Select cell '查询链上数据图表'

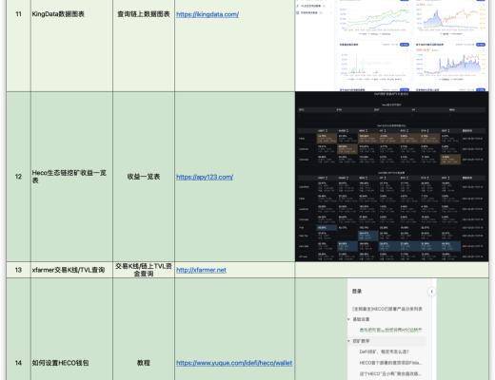click(144, 46)
